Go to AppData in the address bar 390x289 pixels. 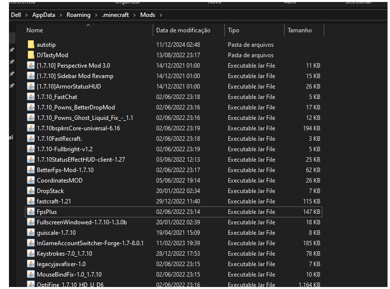pyautogui.click(x=44, y=15)
